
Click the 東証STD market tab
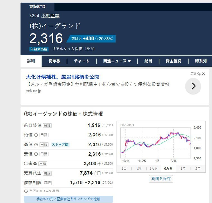(37, 7)
